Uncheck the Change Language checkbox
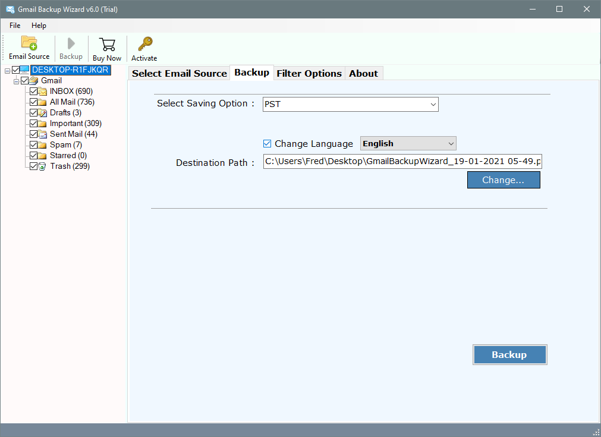Screen dimensions: 601x437 [x=268, y=144]
